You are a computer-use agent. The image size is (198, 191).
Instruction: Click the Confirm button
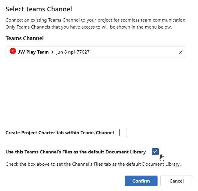(141, 181)
